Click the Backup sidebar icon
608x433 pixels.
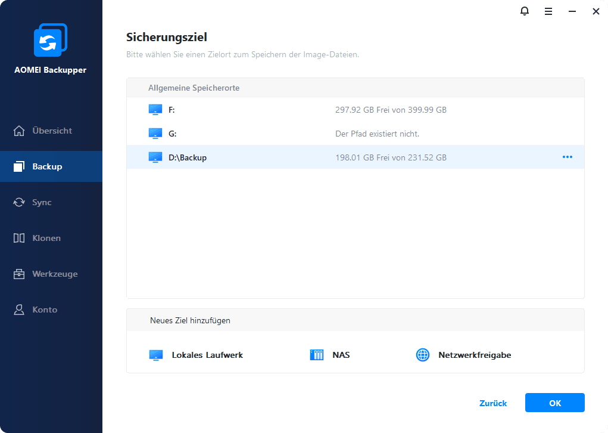click(19, 166)
